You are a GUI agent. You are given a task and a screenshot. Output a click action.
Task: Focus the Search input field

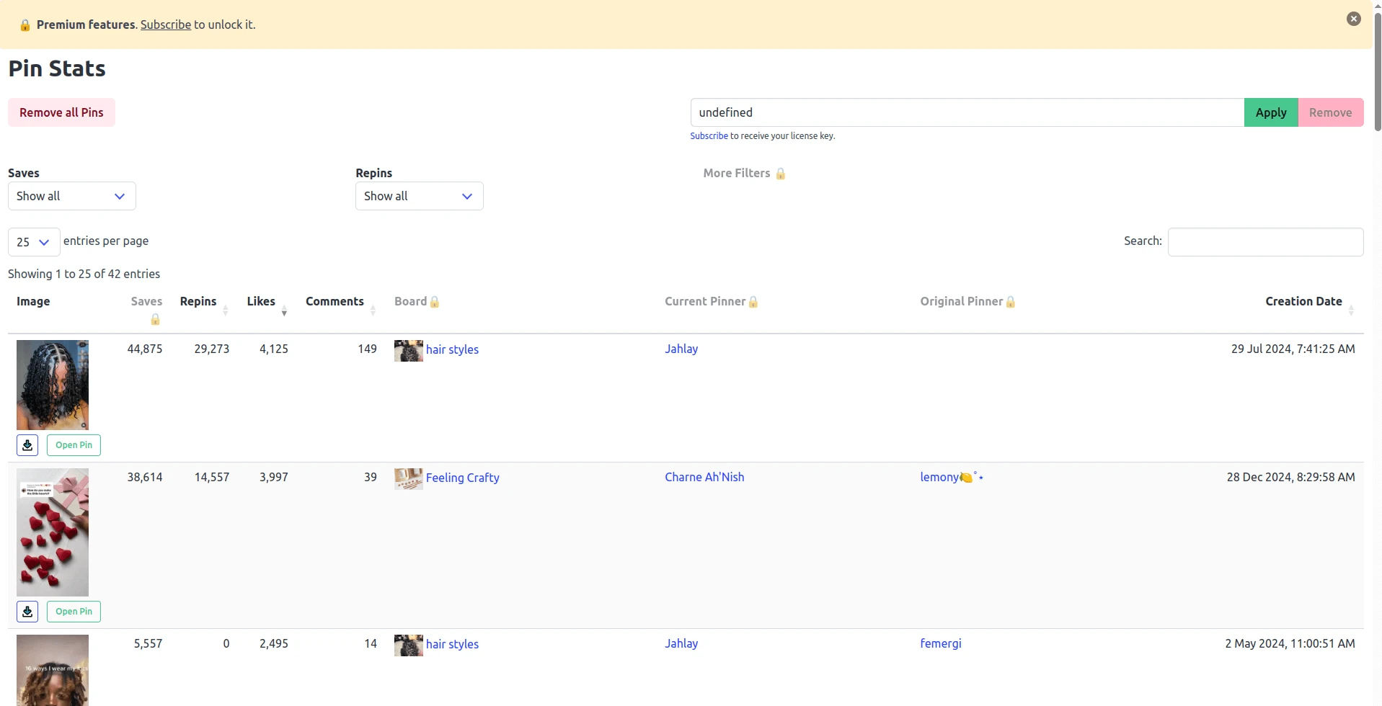click(x=1265, y=242)
